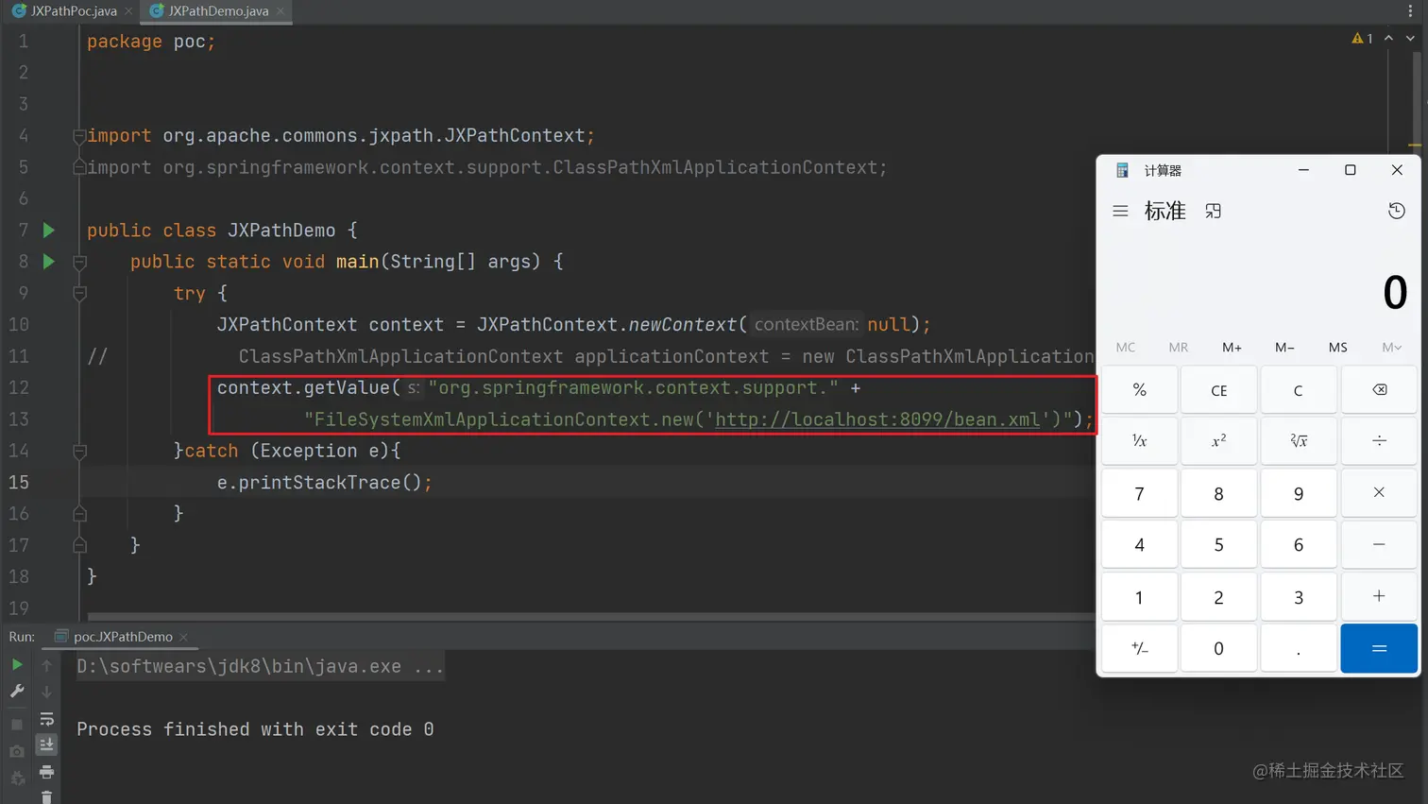Click Calculator square x² key

pyautogui.click(x=1219, y=441)
